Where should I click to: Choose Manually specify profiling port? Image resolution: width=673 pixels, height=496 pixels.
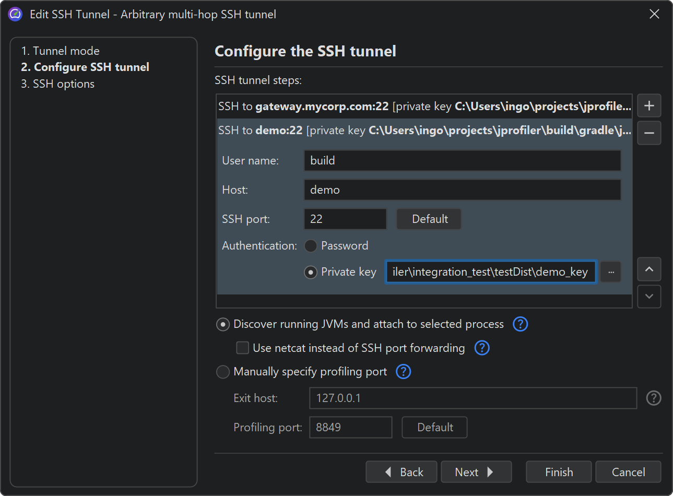pos(223,372)
